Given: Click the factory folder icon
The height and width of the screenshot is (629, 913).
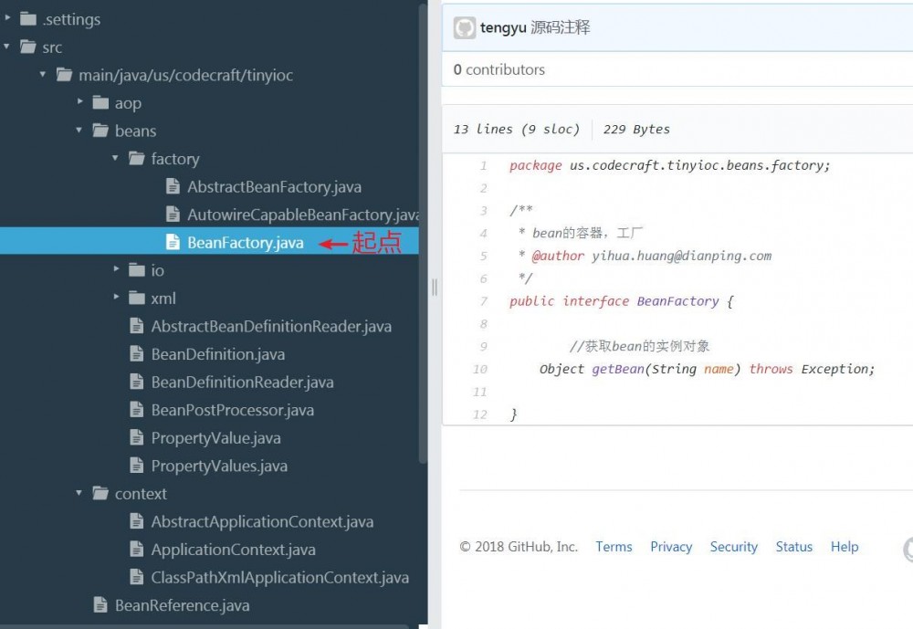Looking at the screenshot, I should point(136,159).
